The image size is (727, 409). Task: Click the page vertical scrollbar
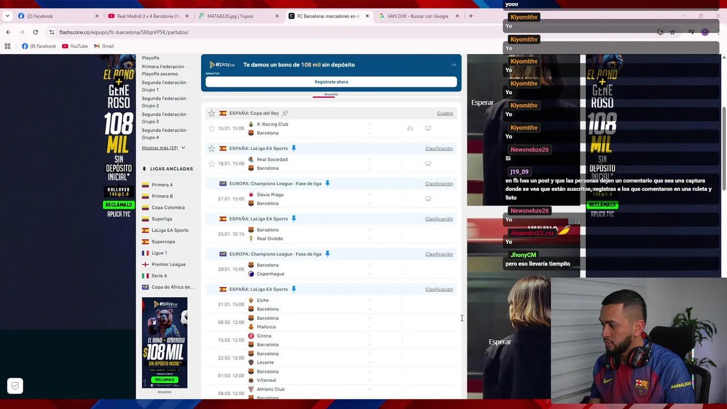click(x=724, y=148)
